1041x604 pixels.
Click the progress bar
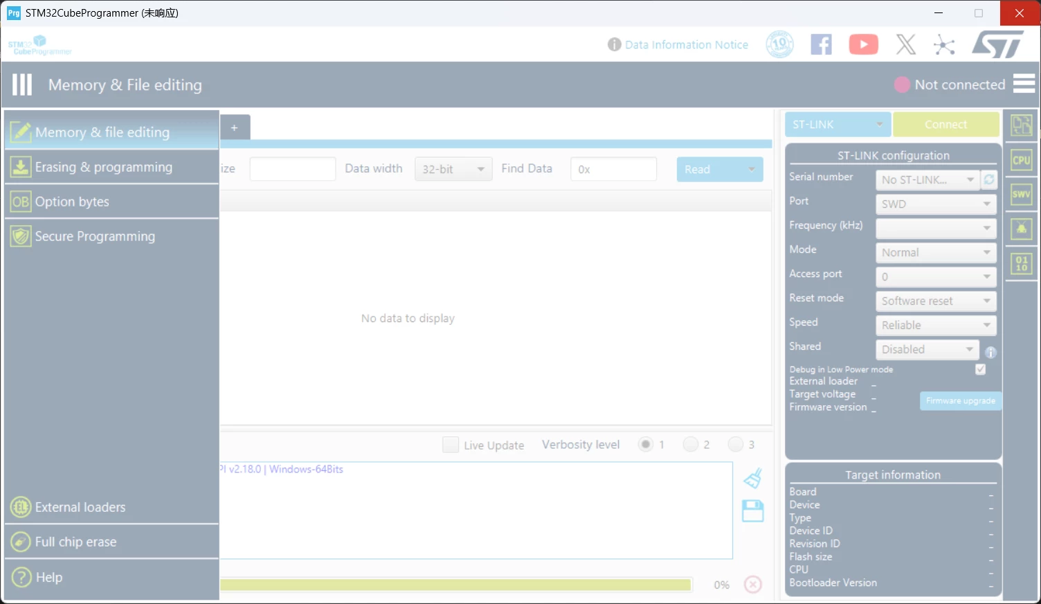click(x=455, y=585)
